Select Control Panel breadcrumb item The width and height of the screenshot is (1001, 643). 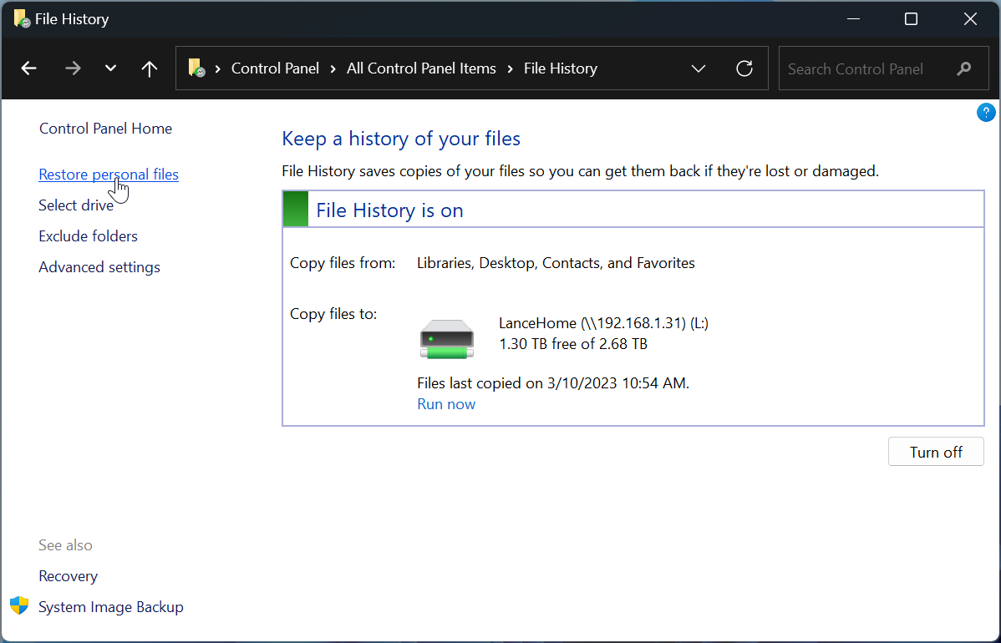pyautogui.click(x=275, y=68)
